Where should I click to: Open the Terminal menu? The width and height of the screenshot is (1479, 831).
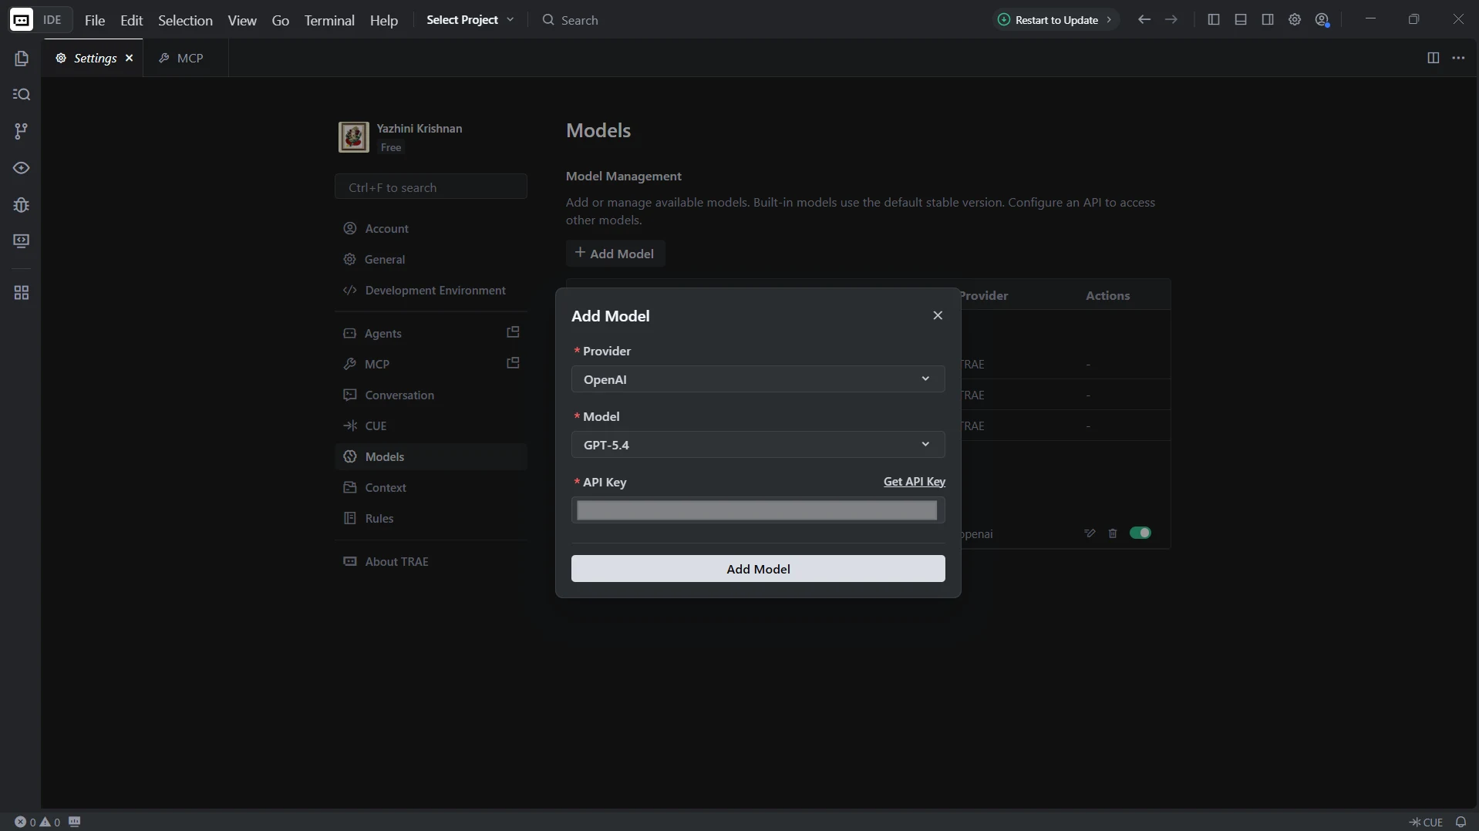pos(329,20)
